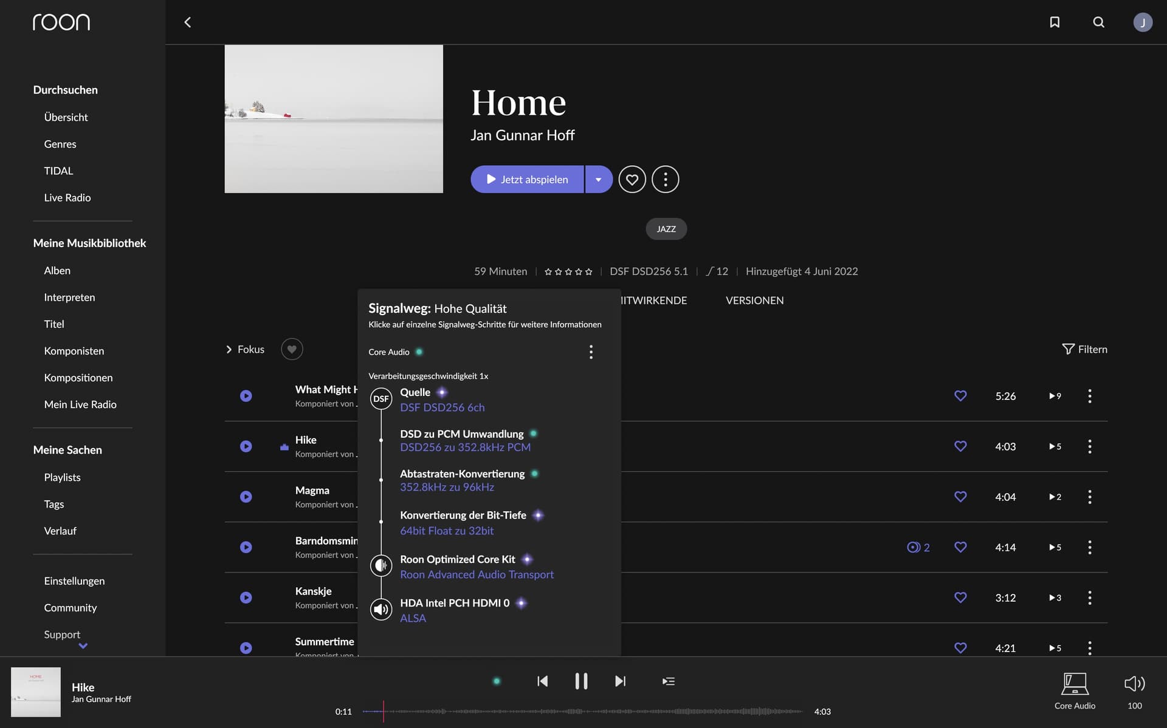Go back with the back arrow
1167x728 pixels.
click(x=188, y=22)
